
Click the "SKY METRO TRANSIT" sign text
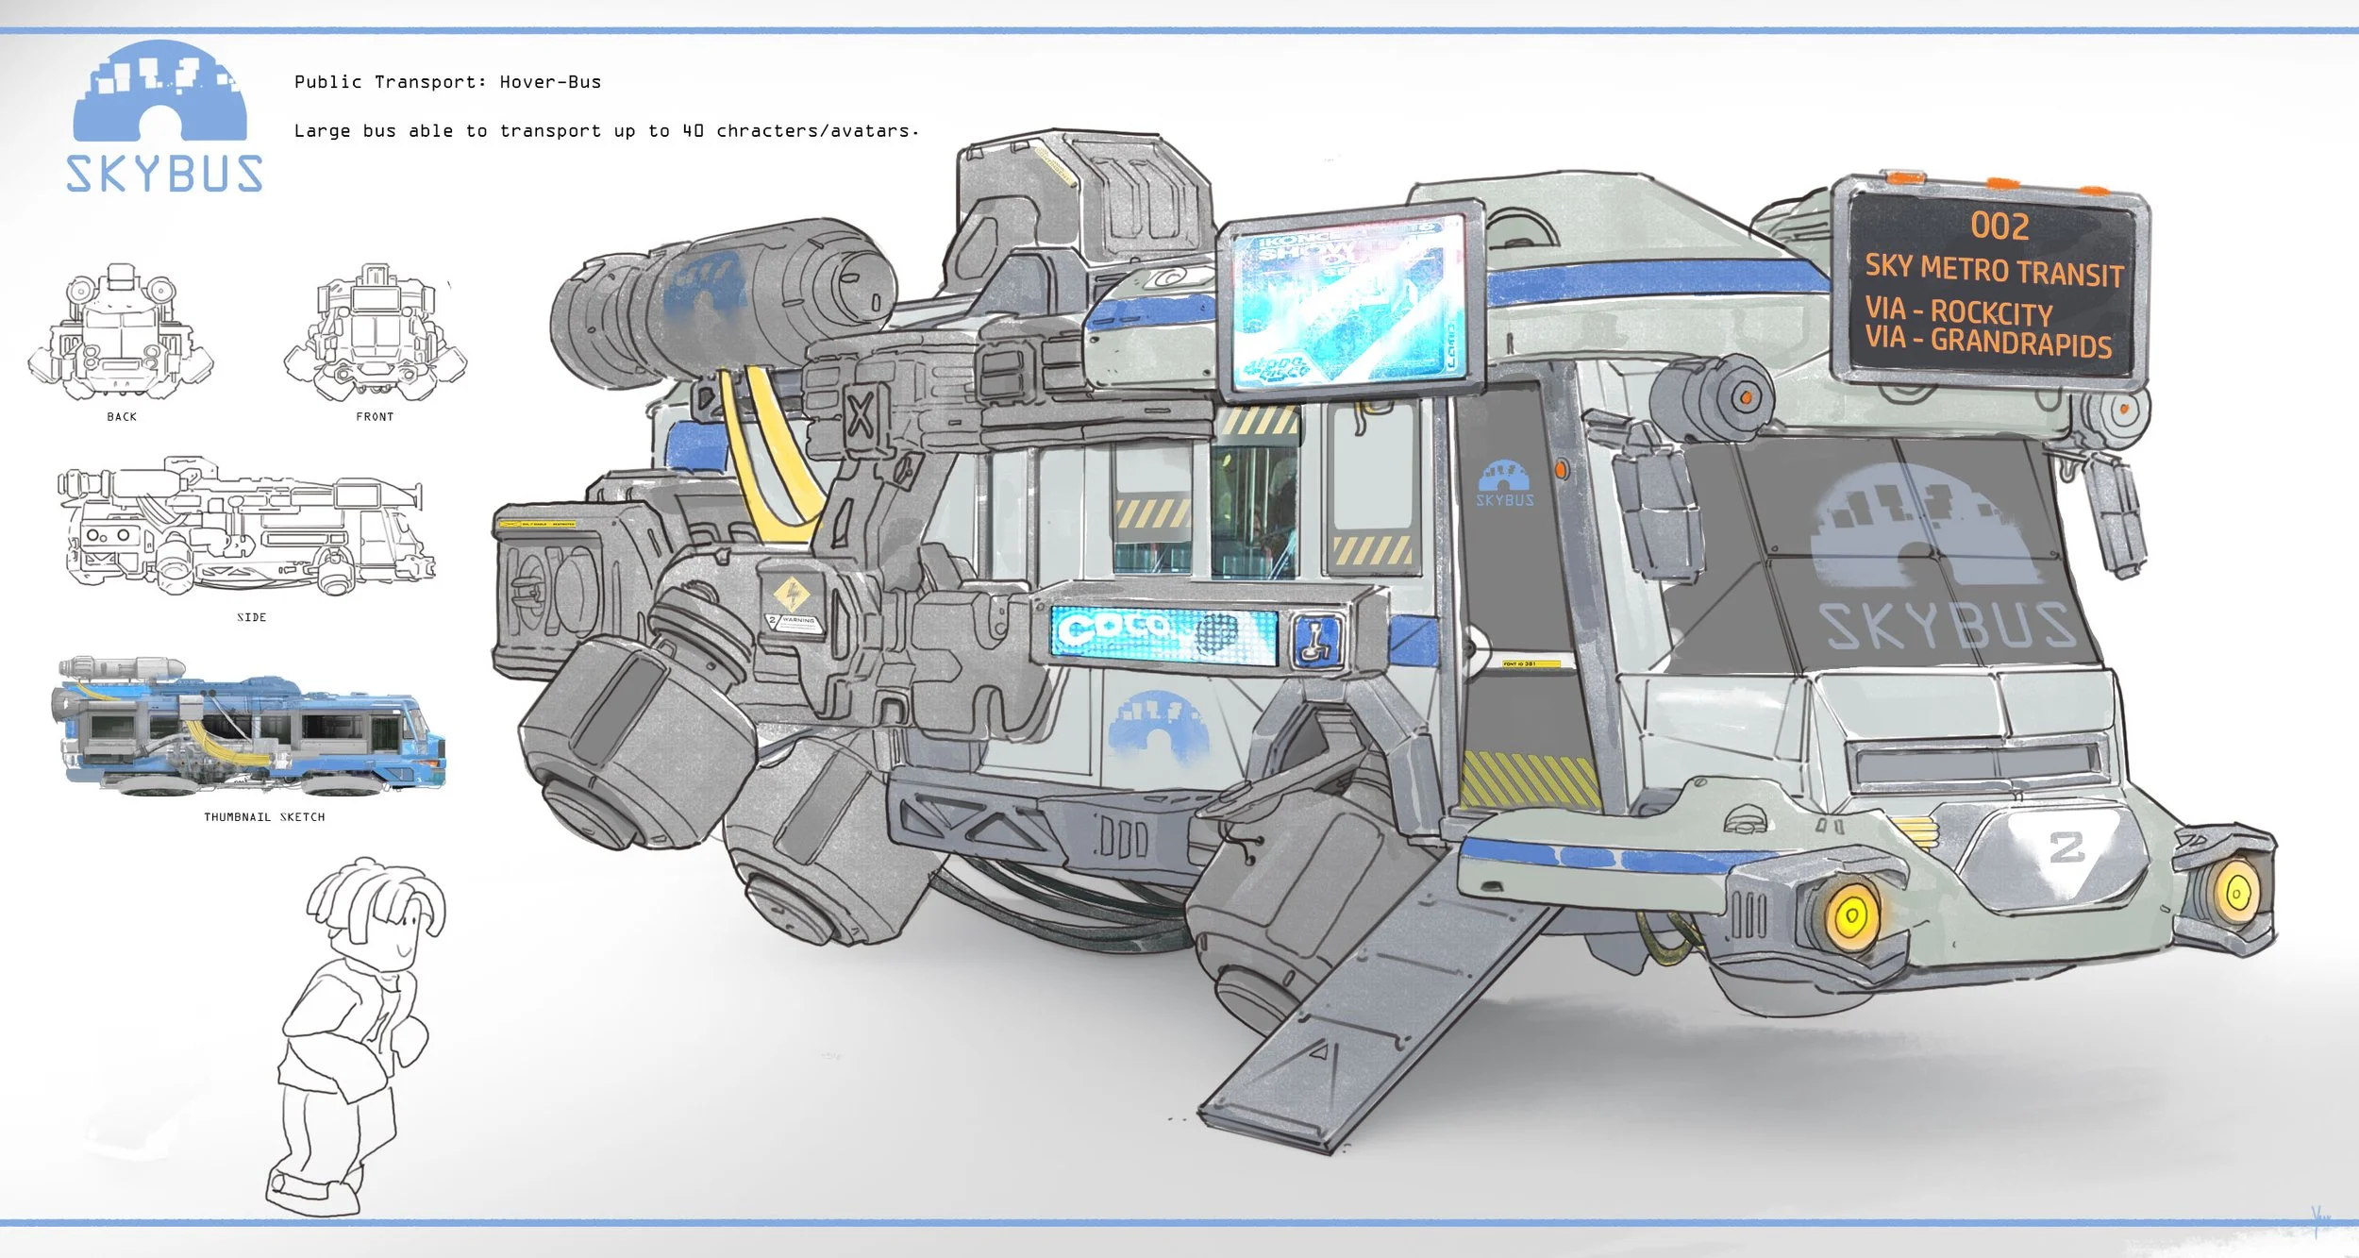[1994, 270]
